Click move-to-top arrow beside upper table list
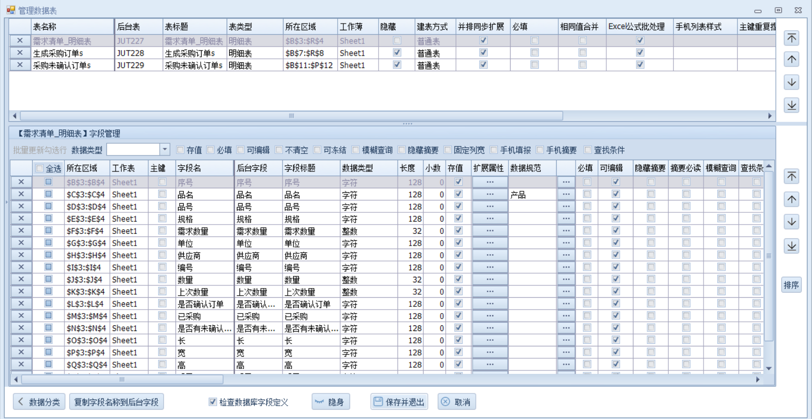812x419 pixels. [792, 38]
